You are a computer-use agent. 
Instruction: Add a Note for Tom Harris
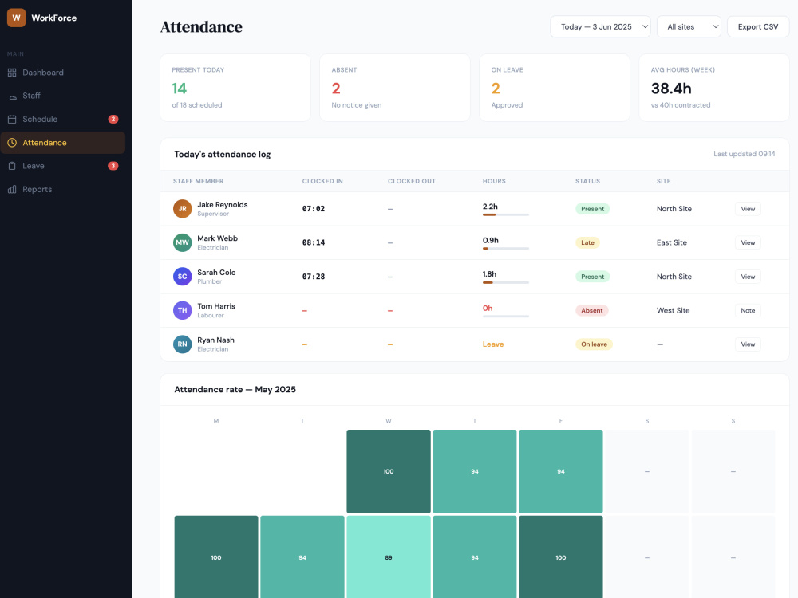[x=748, y=310]
